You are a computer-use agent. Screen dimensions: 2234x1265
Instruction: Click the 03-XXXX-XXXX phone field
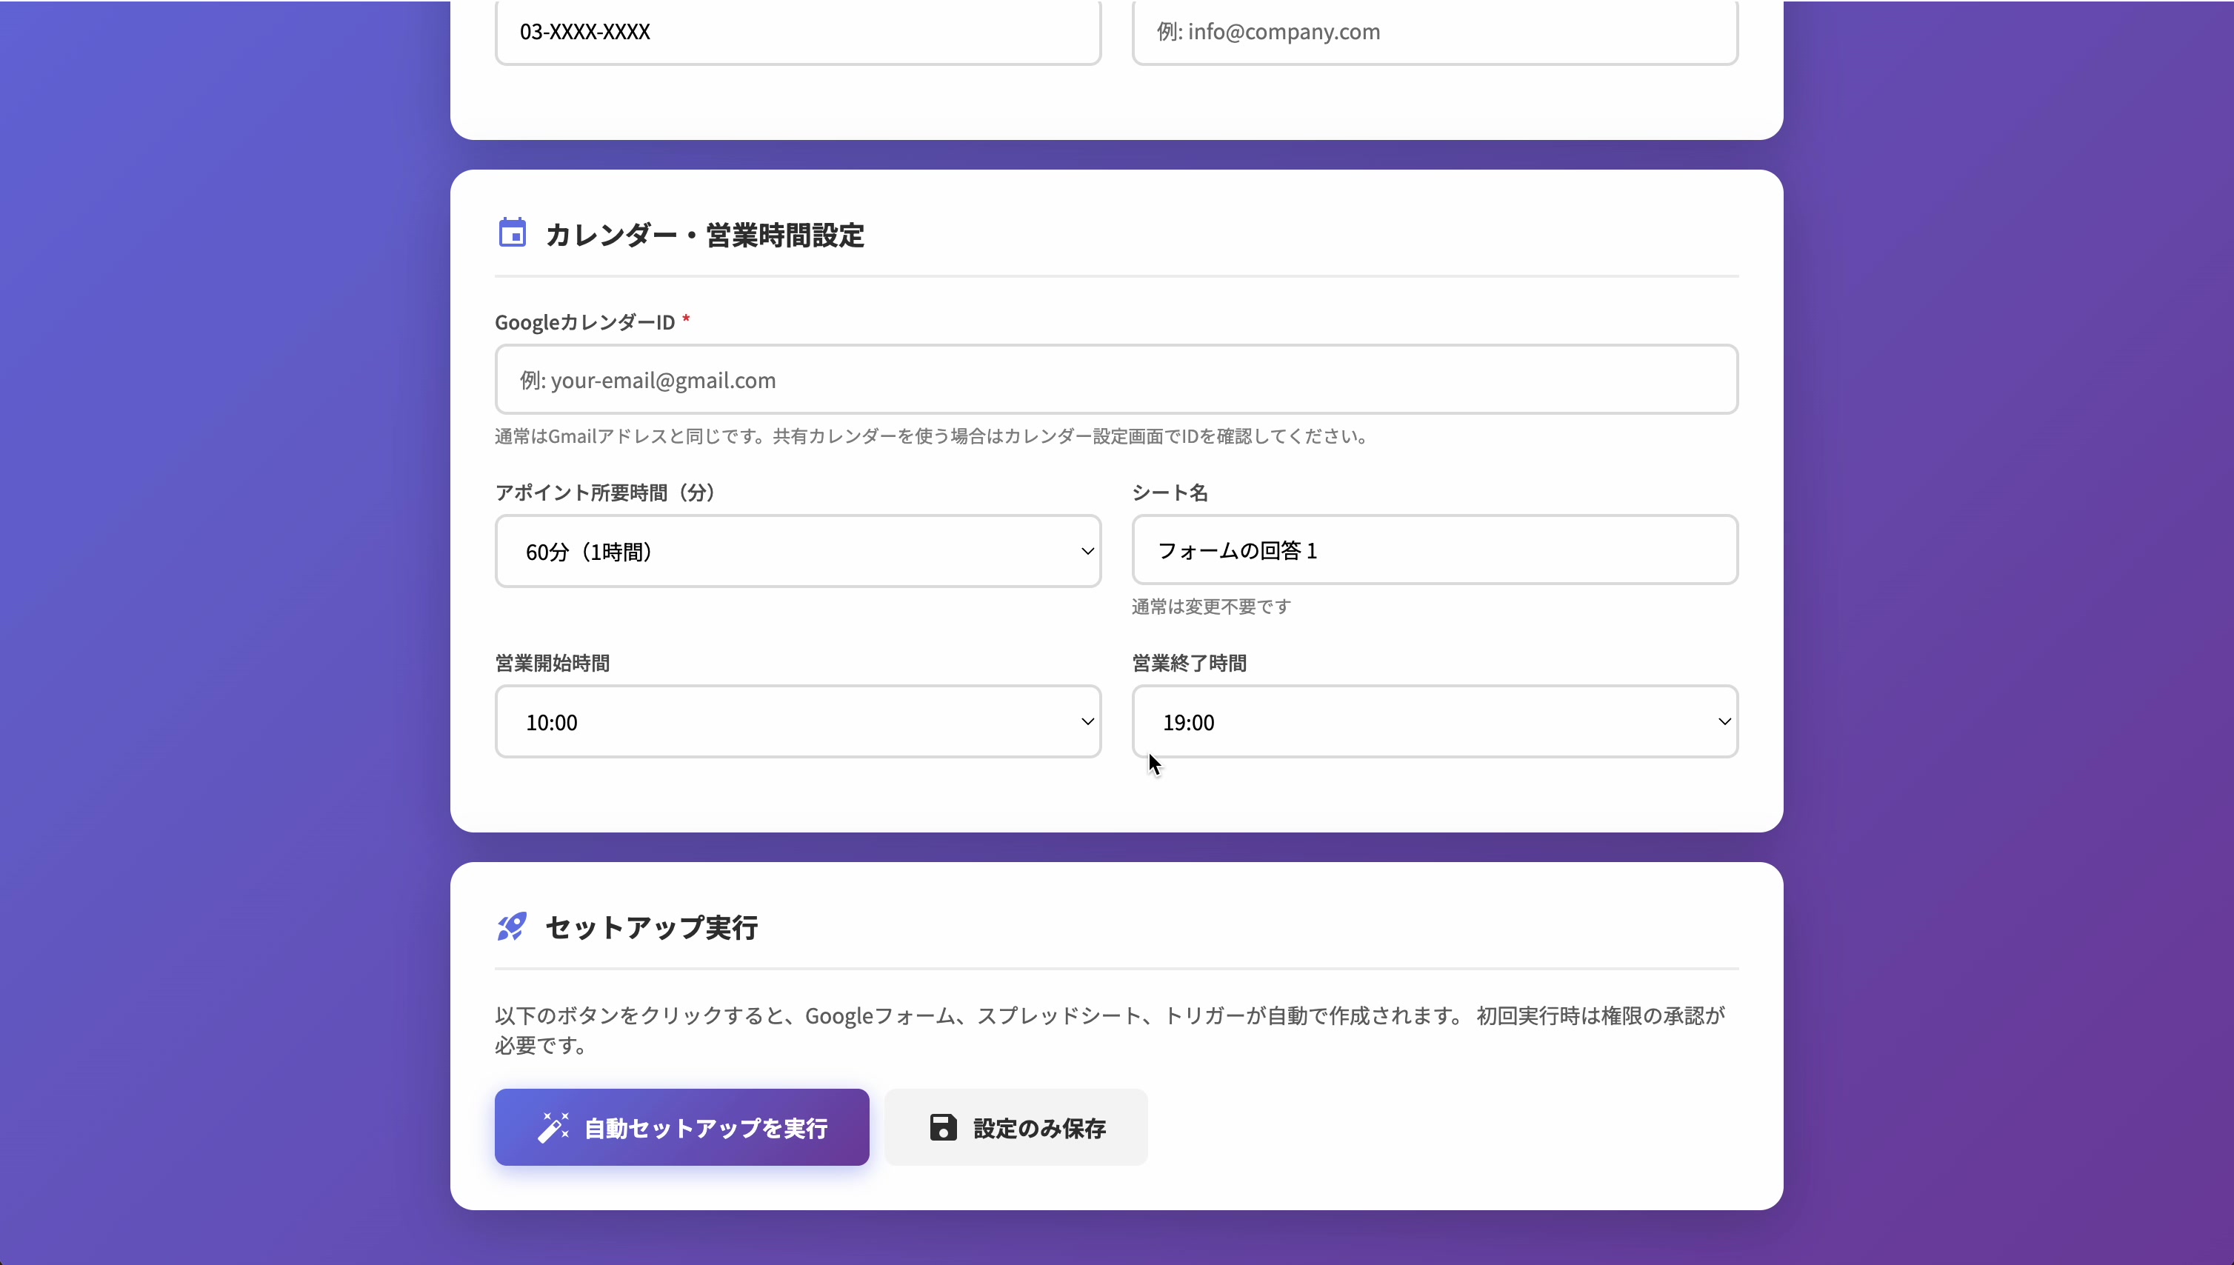(796, 32)
